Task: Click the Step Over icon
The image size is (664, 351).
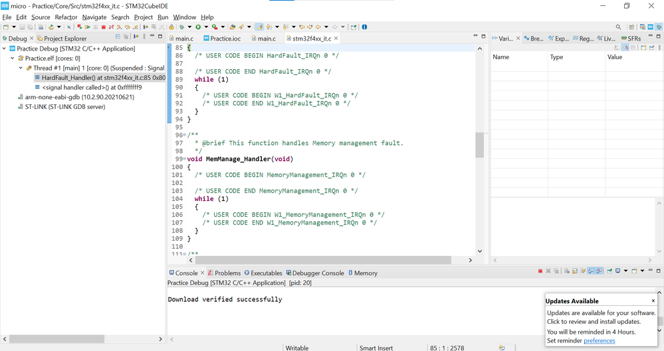Action: tap(128, 27)
